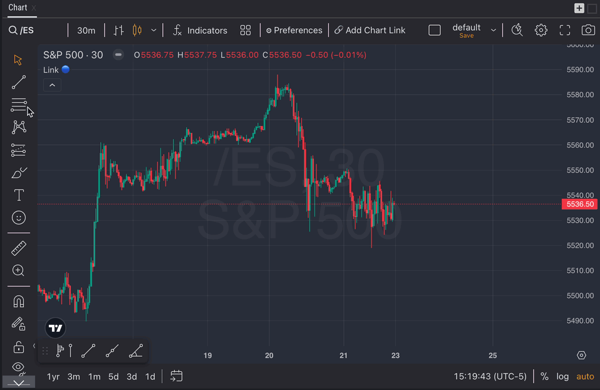The image size is (600, 390).
Task: Toggle magnet mode for drawings
Action: (x=19, y=302)
